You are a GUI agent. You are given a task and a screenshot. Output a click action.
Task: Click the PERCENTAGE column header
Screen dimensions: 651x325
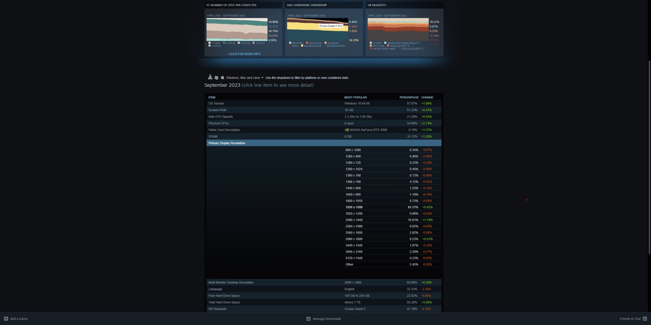[x=409, y=97]
